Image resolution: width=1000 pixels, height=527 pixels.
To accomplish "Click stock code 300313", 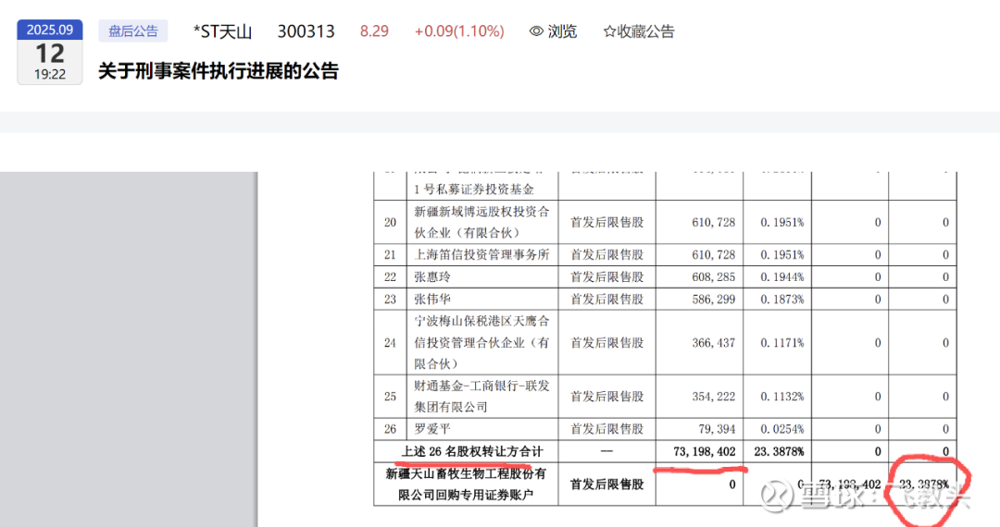I will point(306,31).
